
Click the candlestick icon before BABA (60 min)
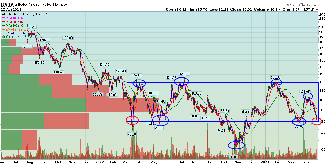(x=3, y=14)
